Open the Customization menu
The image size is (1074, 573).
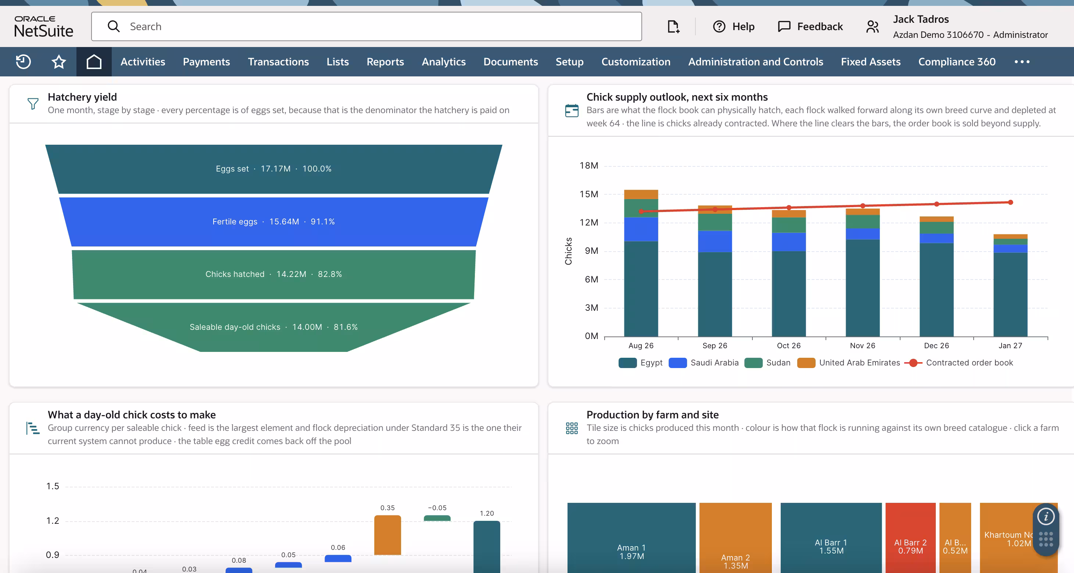(x=636, y=62)
